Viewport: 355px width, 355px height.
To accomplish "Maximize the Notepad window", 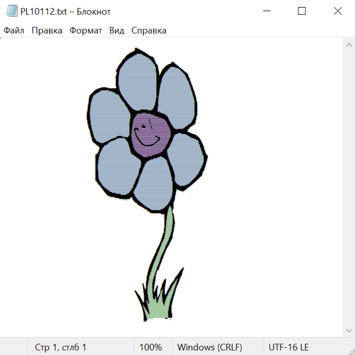I will (x=302, y=11).
